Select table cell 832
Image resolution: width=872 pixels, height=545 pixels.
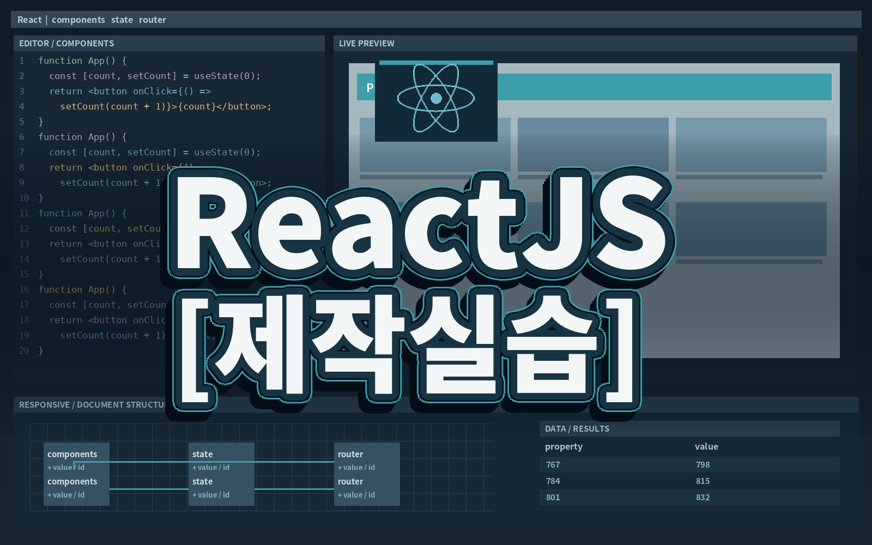703,497
